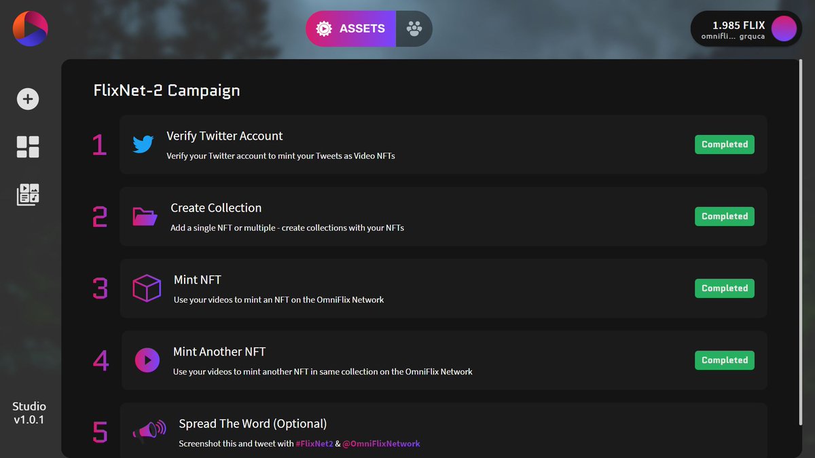This screenshot has width=815, height=458.
Task: Click Completed on the Verify Twitter Account step
Action: (x=724, y=144)
